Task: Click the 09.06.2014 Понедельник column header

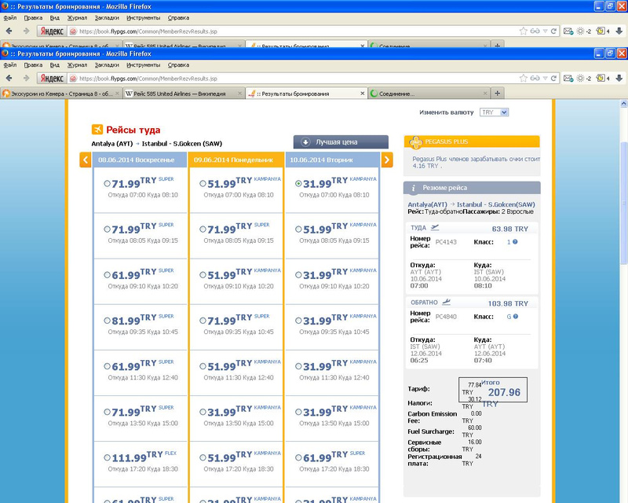Action: point(236,160)
